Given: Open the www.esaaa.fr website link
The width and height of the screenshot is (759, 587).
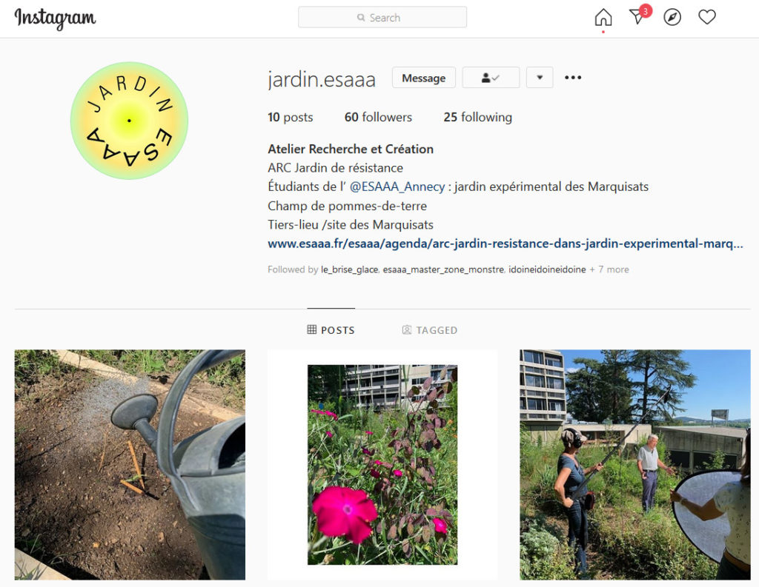Looking at the screenshot, I should pyautogui.click(x=506, y=244).
